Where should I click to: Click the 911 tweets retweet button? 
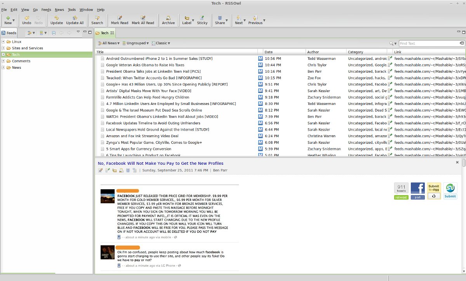point(401,191)
